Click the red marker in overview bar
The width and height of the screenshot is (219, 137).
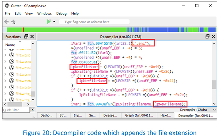23,29
